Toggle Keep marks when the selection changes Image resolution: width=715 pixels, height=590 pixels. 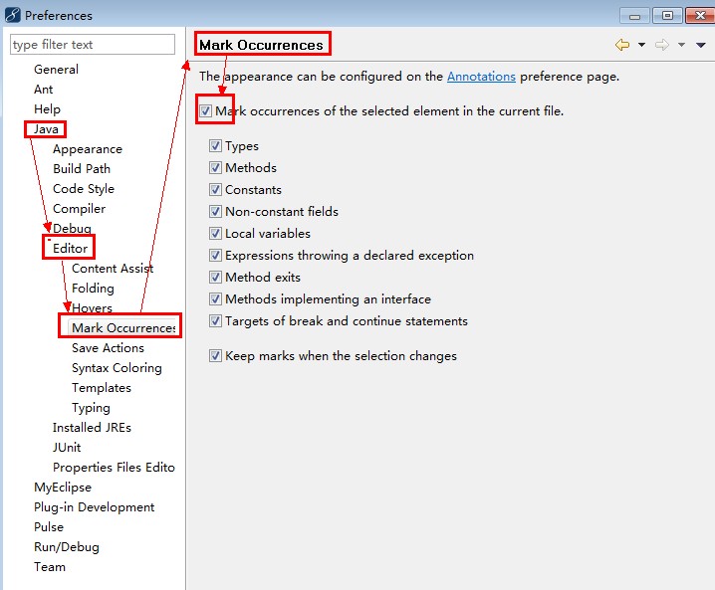point(215,355)
